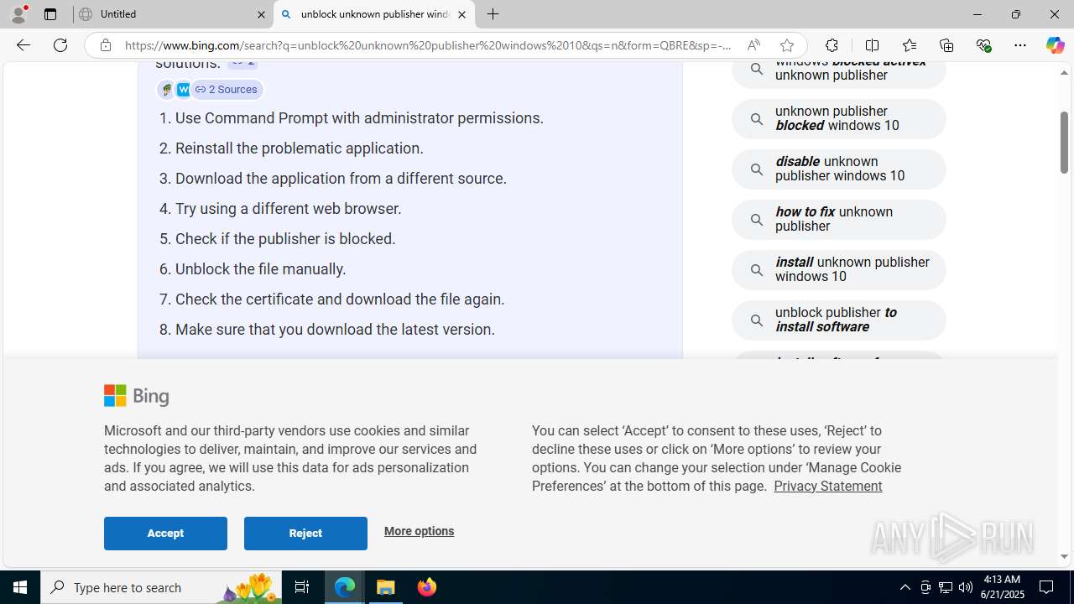Select text Check the certificate and download again

(340, 299)
